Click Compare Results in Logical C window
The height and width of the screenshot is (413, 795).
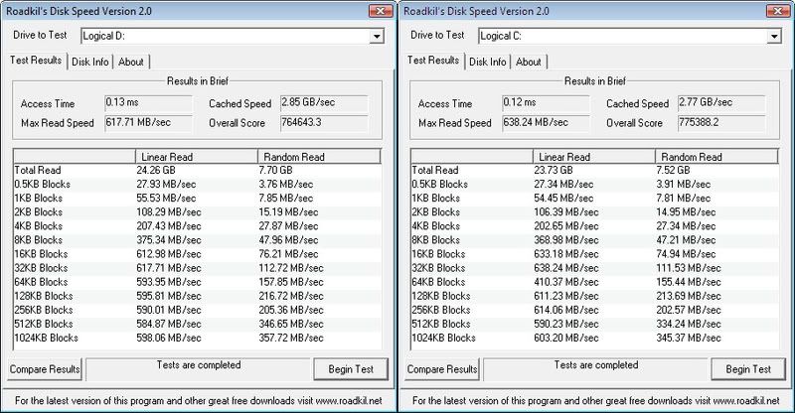pyautogui.click(x=442, y=369)
